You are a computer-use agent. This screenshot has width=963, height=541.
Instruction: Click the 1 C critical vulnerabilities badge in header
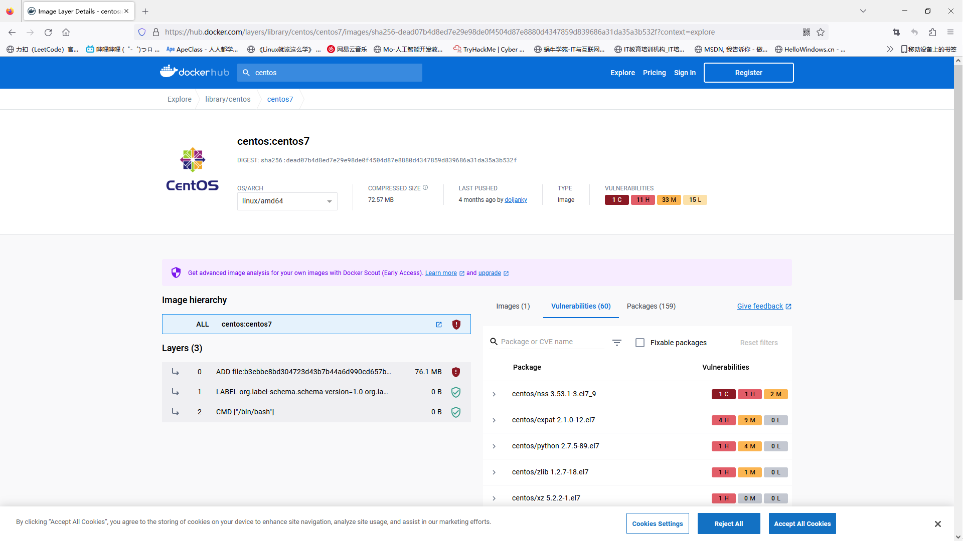(617, 200)
